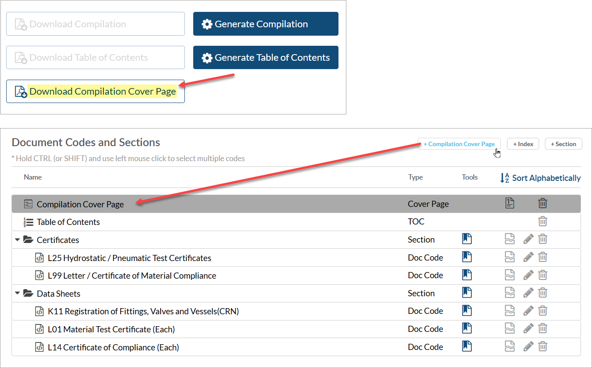
Task: Click split-page icon for K11 row
Action: pos(510,310)
